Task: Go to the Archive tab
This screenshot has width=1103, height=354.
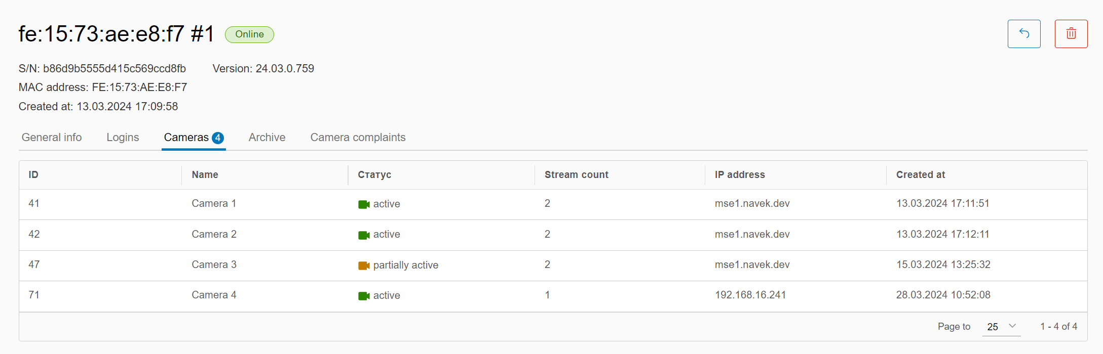Action: point(267,138)
